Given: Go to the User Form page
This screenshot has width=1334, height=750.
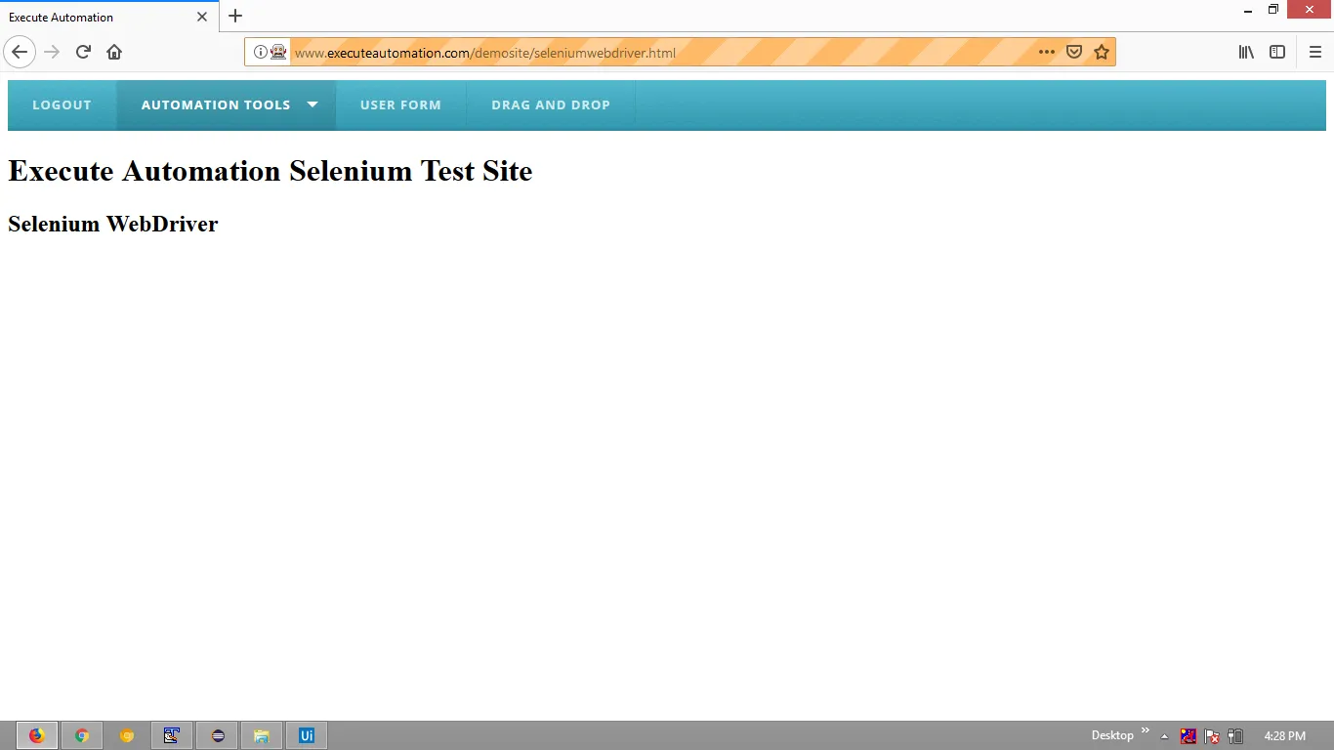Looking at the screenshot, I should (400, 104).
